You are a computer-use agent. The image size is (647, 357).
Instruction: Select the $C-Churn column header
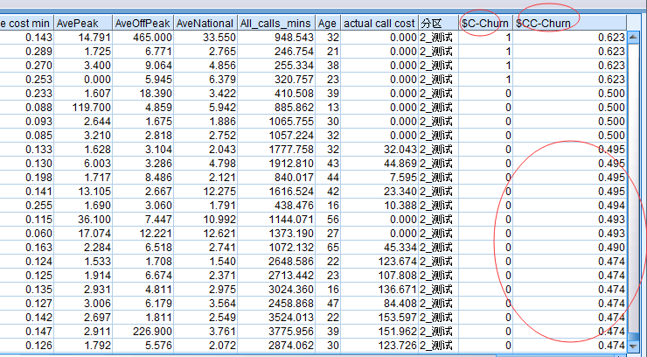(485, 22)
